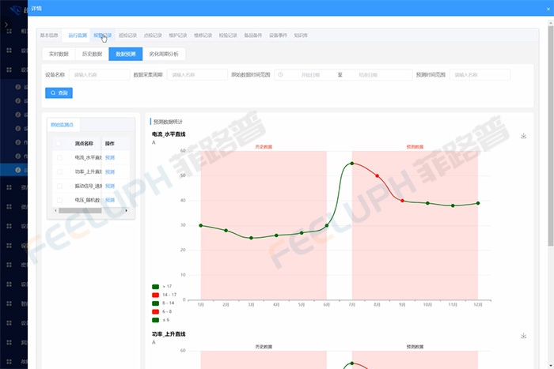Toggle the '> 17' legend swatch
The image size is (554, 369).
(x=155, y=287)
